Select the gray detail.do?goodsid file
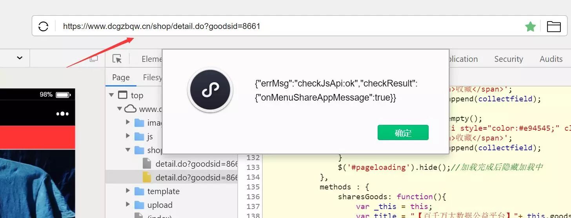This screenshot has height=218, width=571. click(190, 164)
